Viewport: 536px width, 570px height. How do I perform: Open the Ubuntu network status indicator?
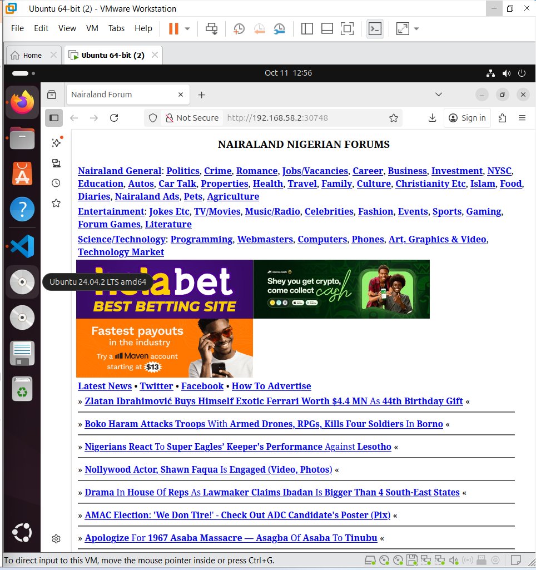click(490, 73)
